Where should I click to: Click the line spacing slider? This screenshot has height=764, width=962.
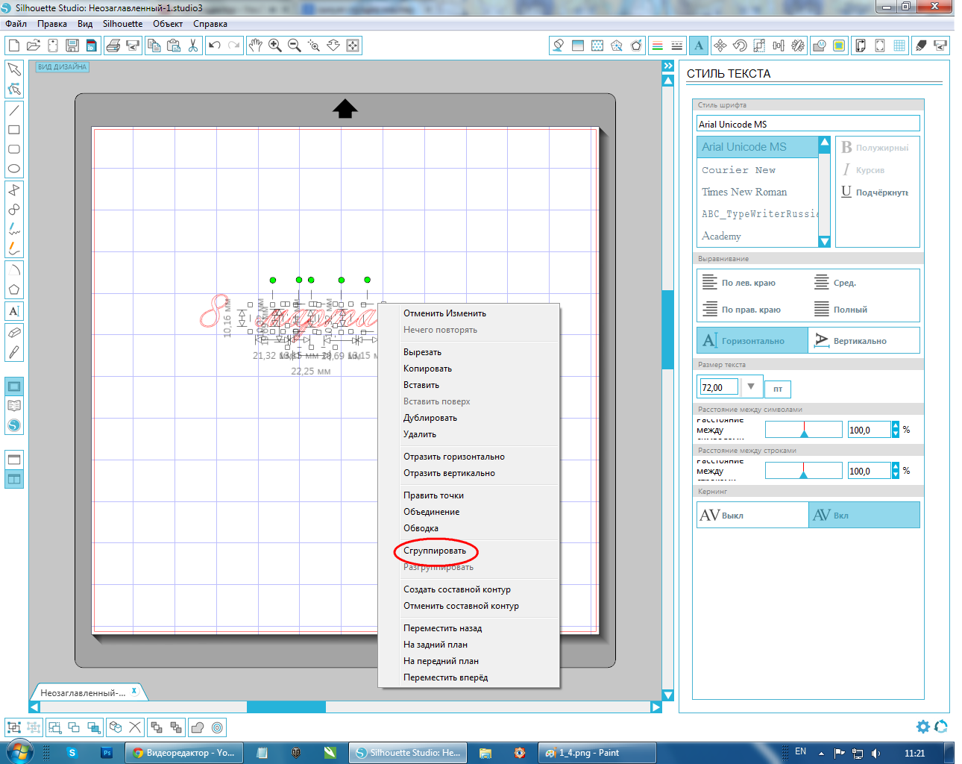coord(804,470)
